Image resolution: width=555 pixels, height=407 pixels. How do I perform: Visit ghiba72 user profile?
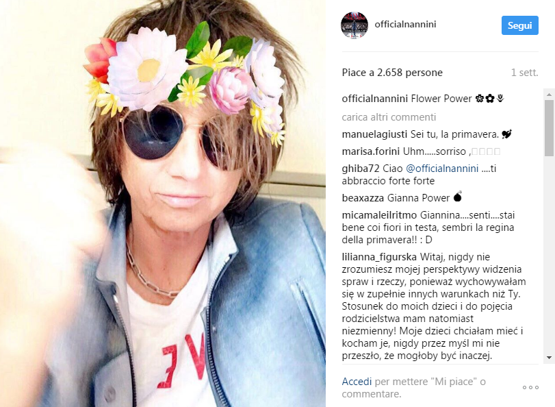[x=361, y=169]
